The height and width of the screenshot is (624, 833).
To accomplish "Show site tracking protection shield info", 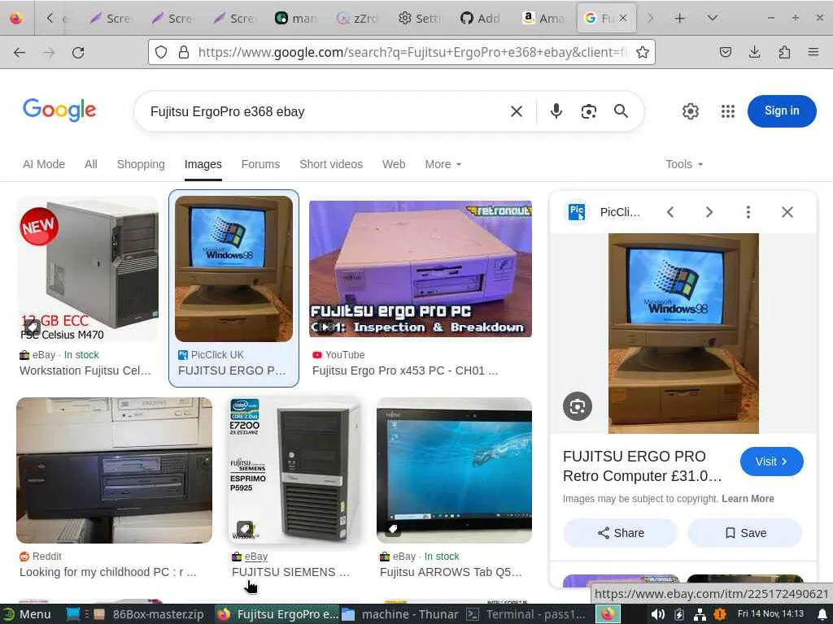I will click(x=161, y=52).
